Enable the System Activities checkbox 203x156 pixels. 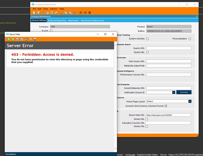coord(147,39)
